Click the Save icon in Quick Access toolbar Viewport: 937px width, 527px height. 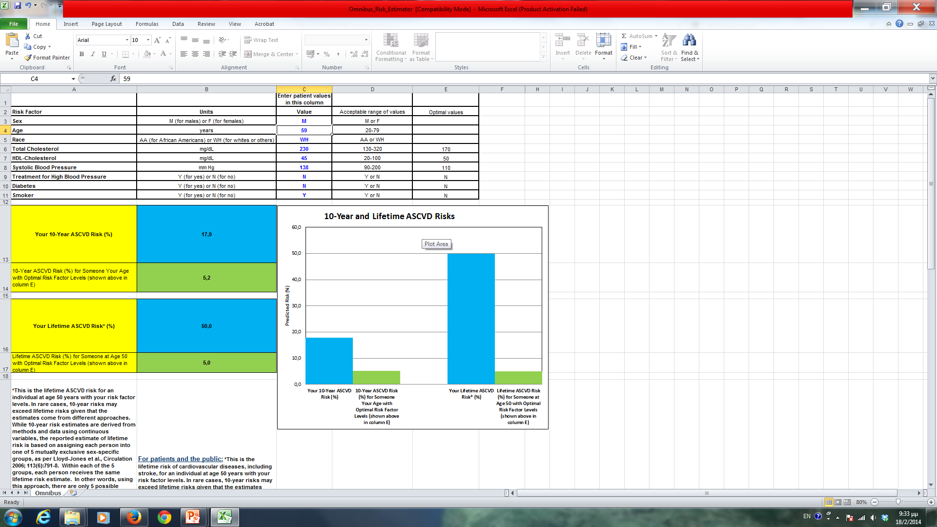pos(18,5)
